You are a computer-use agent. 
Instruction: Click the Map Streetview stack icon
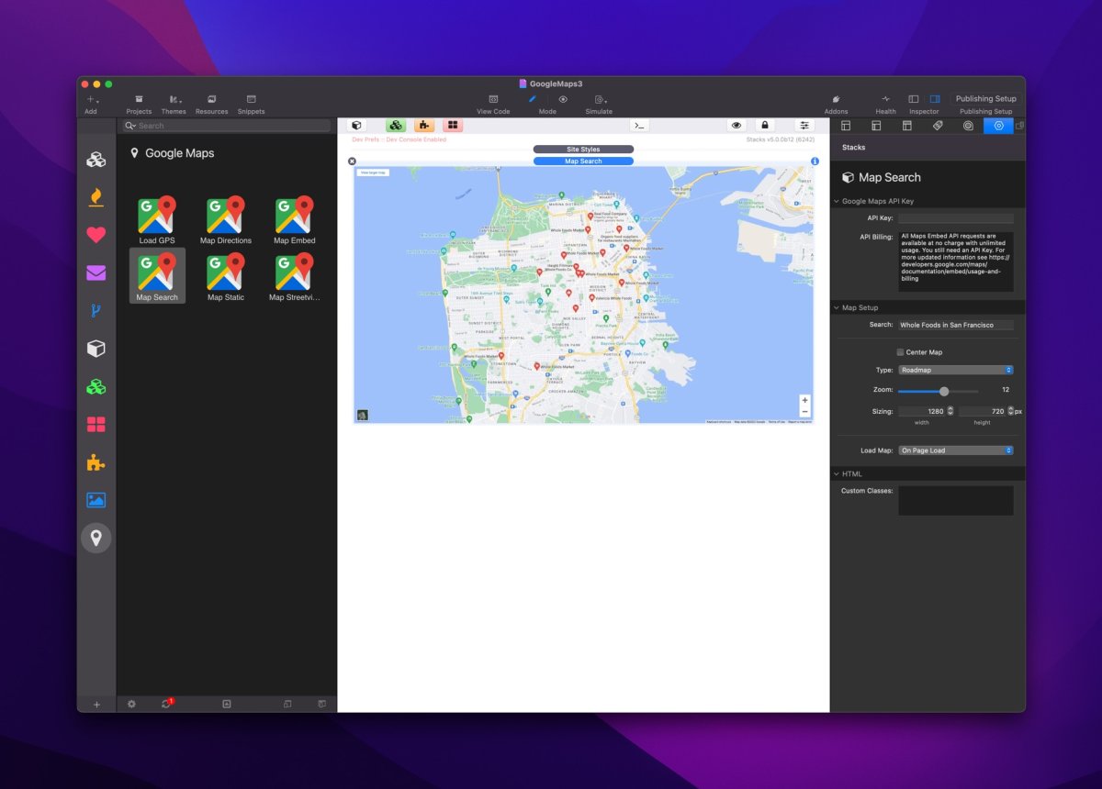pos(294,273)
